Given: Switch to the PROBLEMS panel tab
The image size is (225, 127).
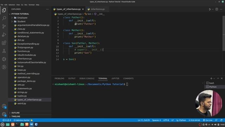Looking at the screenshot, I should tap(59, 78).
